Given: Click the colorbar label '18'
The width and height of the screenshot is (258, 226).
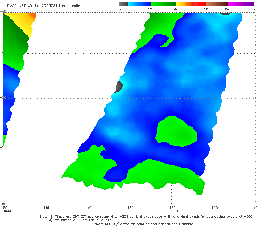Looking at the screenshot, I should tap(150, 9).
